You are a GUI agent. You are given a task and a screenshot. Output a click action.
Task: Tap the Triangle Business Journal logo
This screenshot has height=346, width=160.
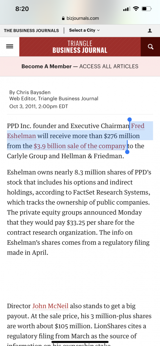[x=80, y=47]
